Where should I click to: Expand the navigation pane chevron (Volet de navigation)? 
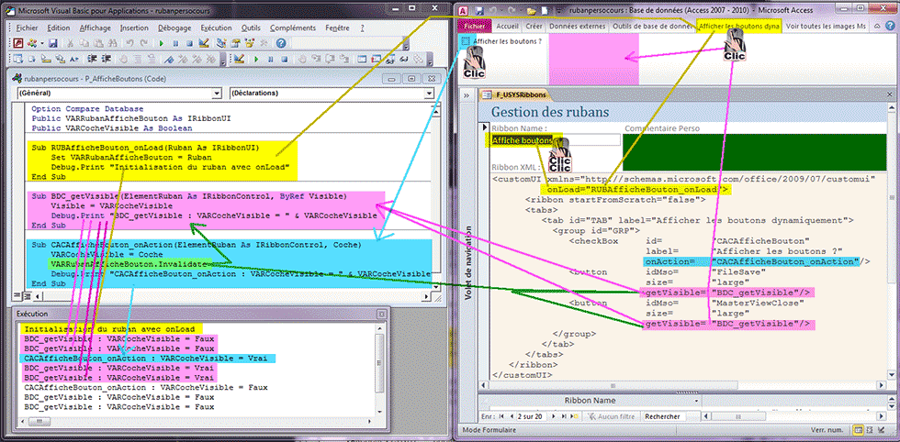click(467, 95)
